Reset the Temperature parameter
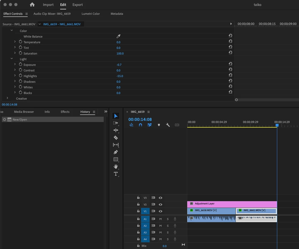 (230, 41)
